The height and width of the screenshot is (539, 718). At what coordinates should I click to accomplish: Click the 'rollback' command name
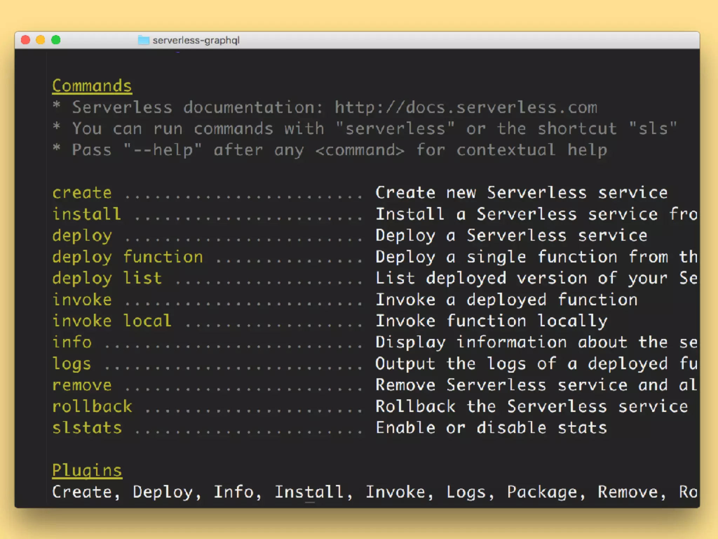pyautogui.click(x=92, y=407)
